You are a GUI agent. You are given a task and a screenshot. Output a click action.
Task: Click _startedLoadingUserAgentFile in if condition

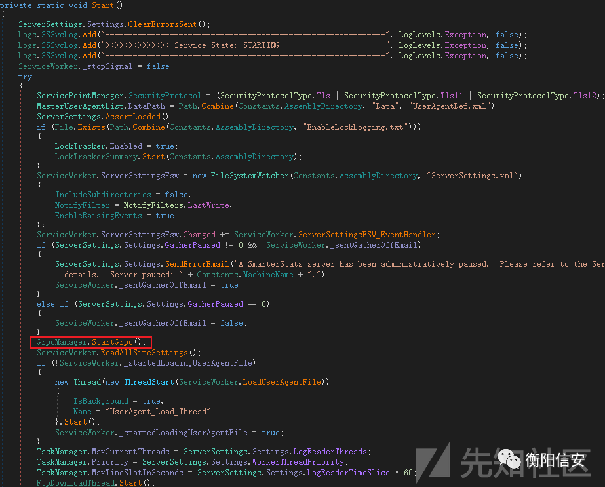click(x=188, y=362)
